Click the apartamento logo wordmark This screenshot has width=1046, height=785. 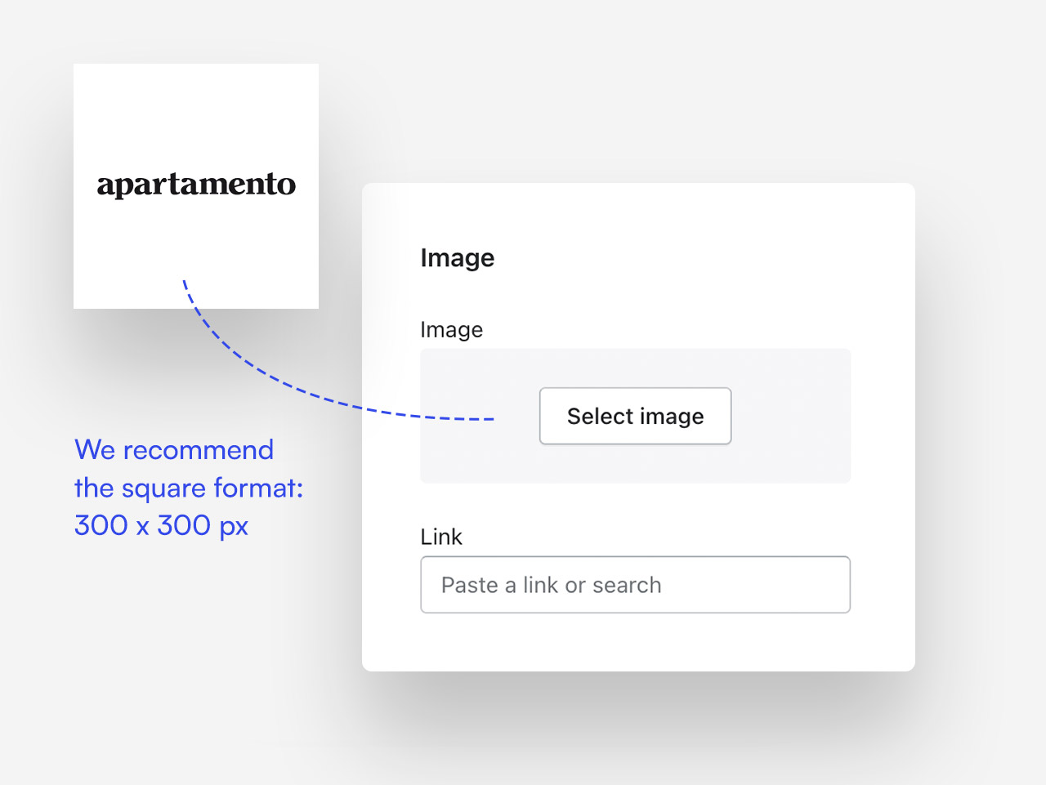coord(196,185)
